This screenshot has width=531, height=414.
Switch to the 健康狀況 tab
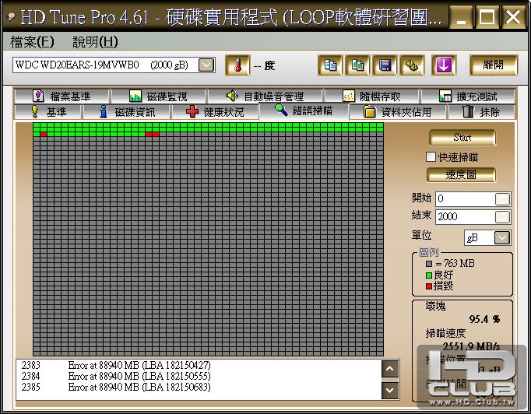(x=215, y=112)
